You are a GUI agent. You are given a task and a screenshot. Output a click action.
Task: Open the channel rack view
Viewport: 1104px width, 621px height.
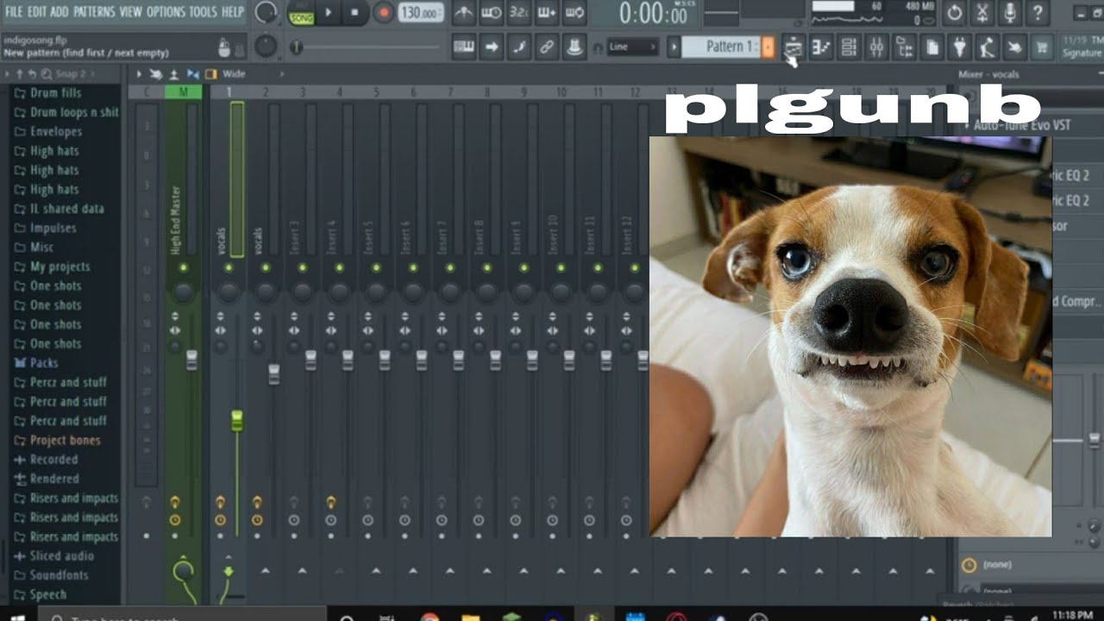849,47
